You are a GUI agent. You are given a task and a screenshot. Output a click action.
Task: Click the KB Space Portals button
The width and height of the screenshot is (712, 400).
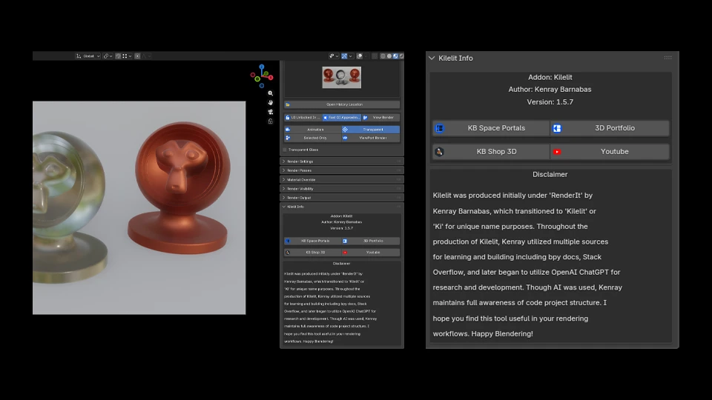pyautogui.click(x=490, y=128)
